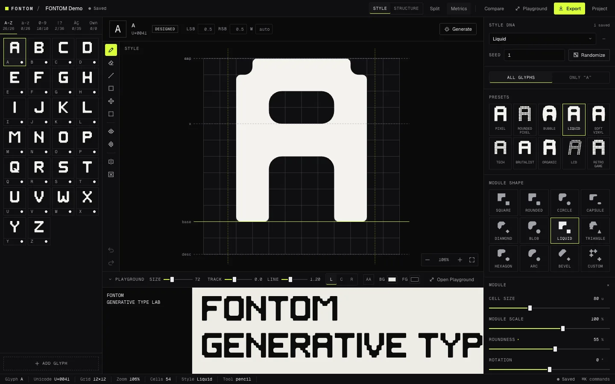Select the Triangle module shape
This screenshot has height=384, width=615.
coord(595,230)
